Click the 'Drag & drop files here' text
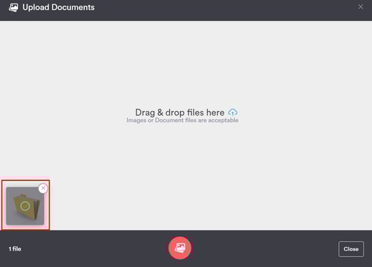This screenshot has height=267, width=372. [x=180, y=112]
